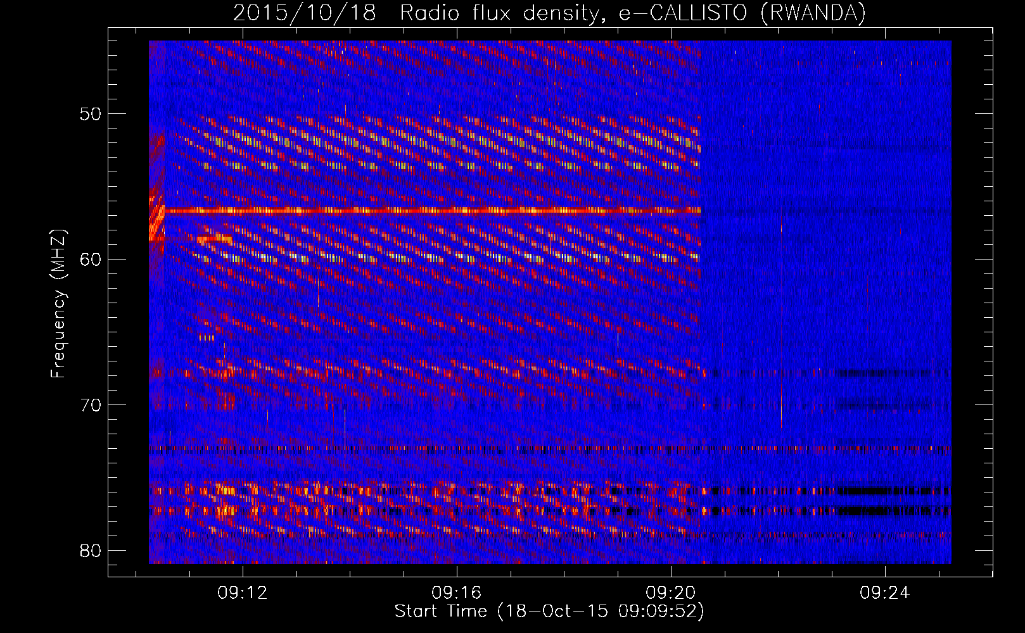The width and height of the screenshot is (1025, 633).
Task: Click the 09:16 time tick label
Action: click(x=457, y=593)
